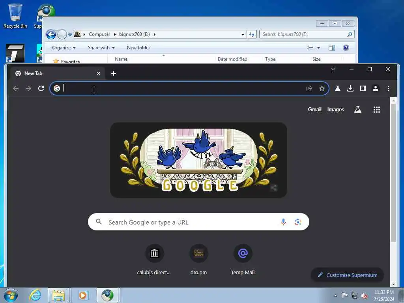Click the Explorer back arrow button
Viewport: 404px width, 303px height.
pos(51,34)
